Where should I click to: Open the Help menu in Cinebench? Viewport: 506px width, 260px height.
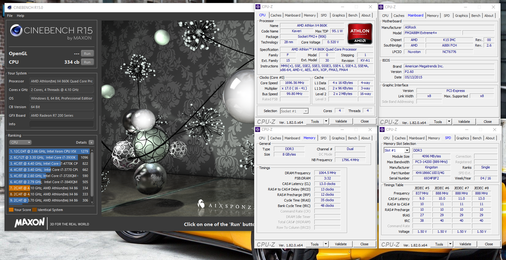click(x=21, y=16)
